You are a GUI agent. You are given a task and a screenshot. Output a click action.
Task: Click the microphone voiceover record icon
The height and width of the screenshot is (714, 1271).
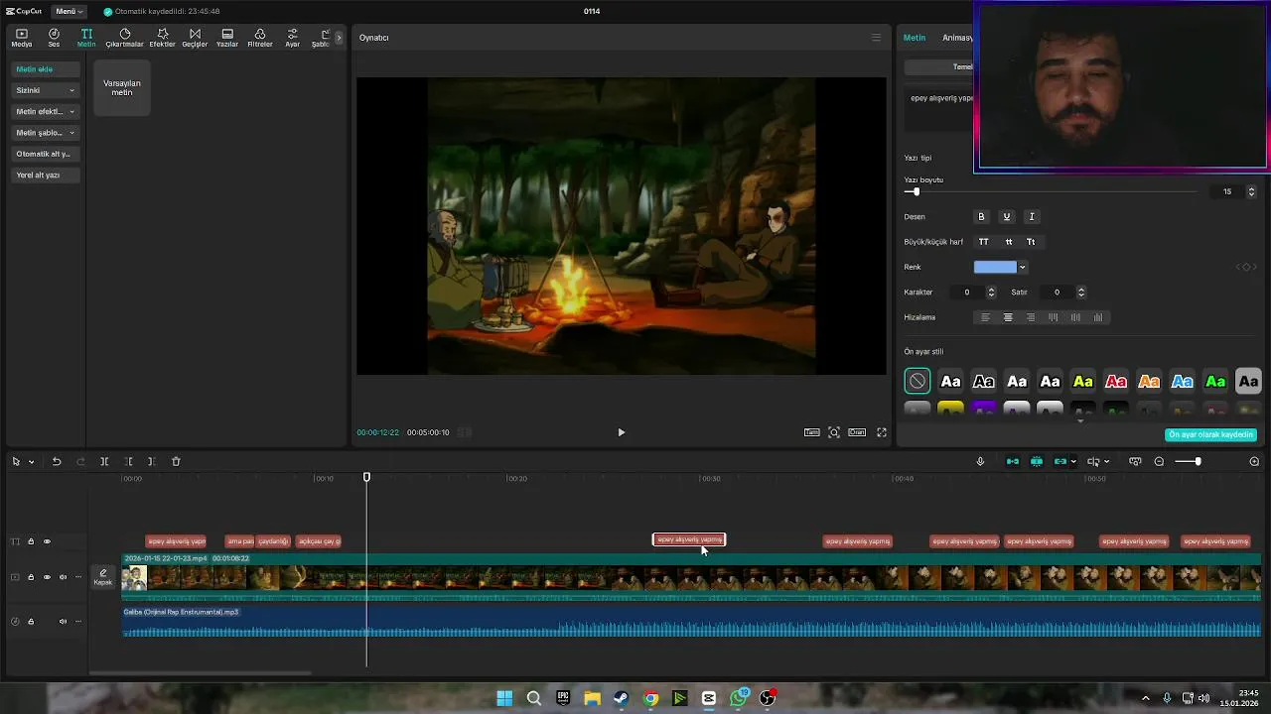click(x=980, y=461)
